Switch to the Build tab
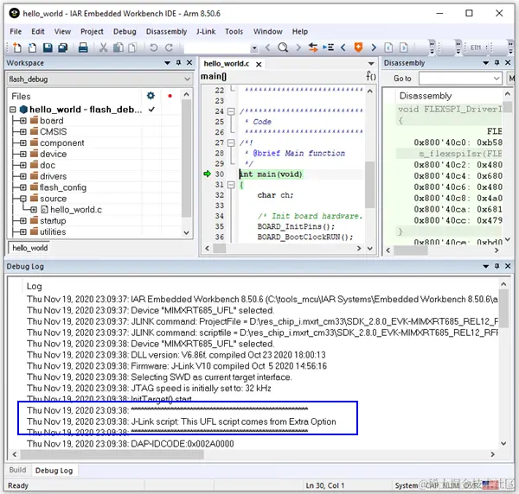 coord(18,470)
